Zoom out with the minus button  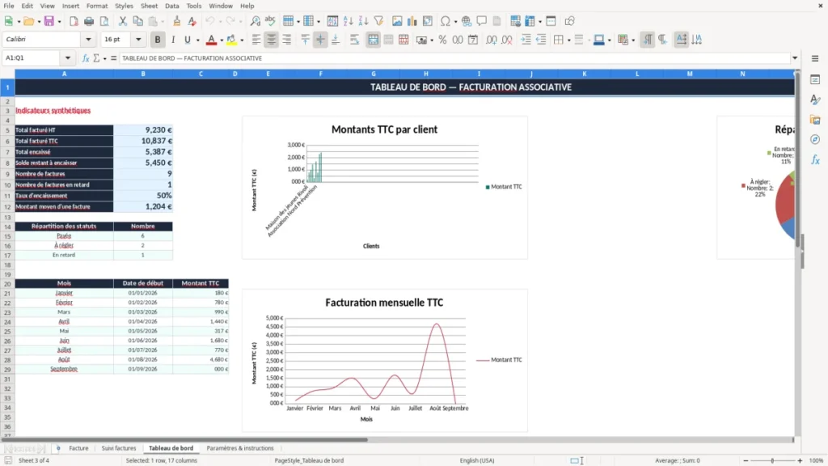tap(746, 460)
